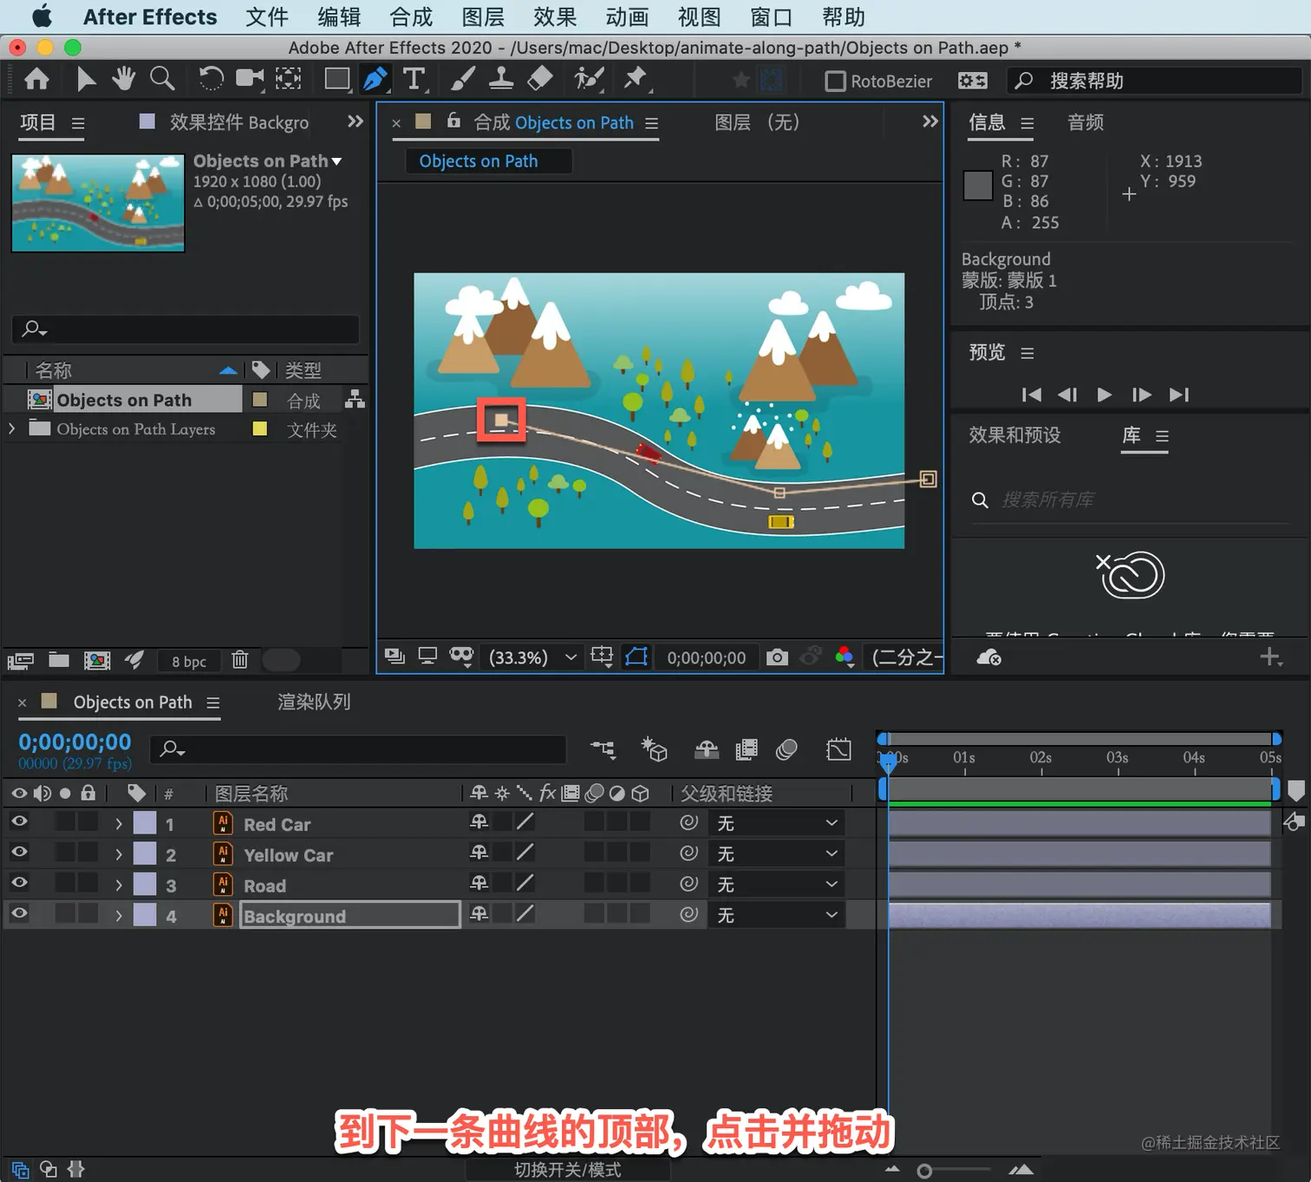1311x1182 pixels.
Task: Open the magnification ratio dropdown (33.3%)
Action: (x=532, y=657)
